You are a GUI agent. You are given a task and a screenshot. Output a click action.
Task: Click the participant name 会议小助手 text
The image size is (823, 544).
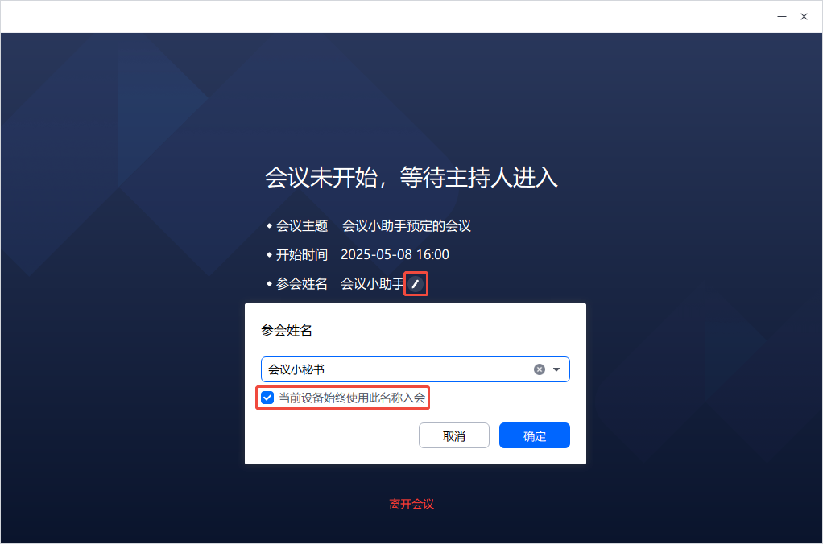point(373,284)
